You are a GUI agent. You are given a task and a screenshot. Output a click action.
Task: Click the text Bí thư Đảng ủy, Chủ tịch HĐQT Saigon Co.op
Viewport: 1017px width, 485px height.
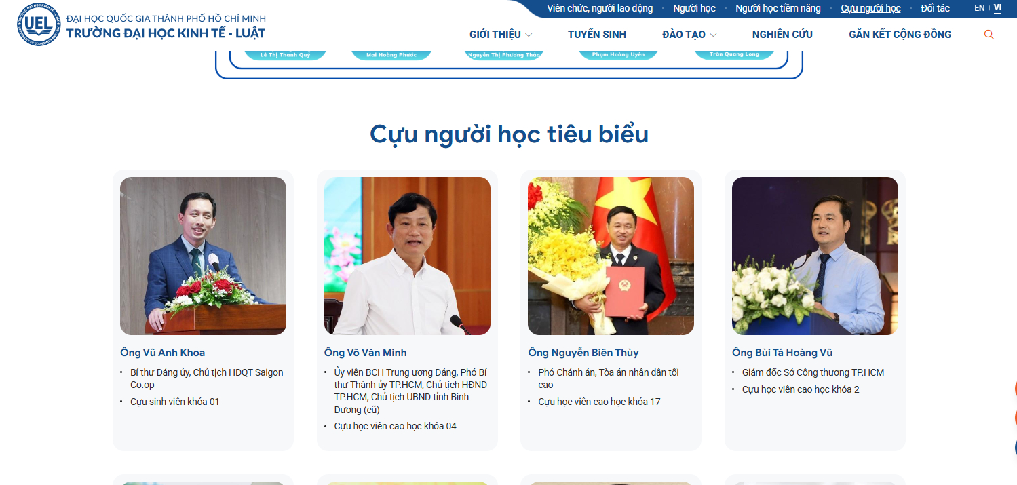(207, 379)
